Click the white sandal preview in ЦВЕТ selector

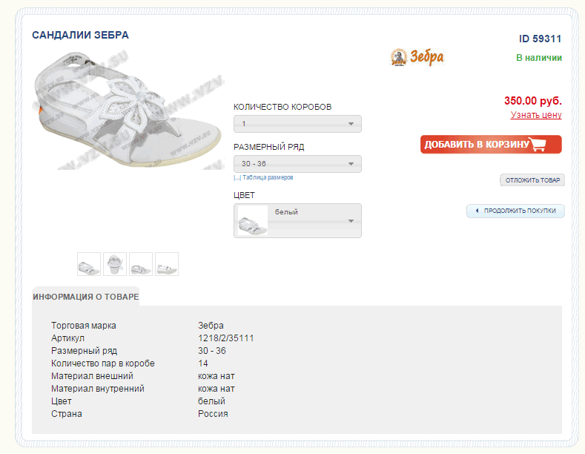(x=252, y=221)
